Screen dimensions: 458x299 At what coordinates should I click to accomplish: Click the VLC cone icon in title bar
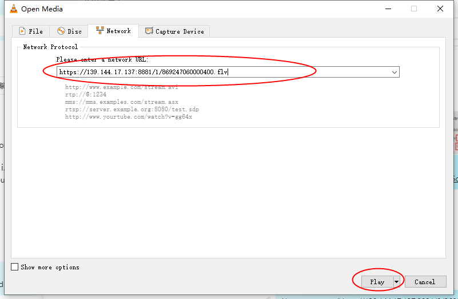click(x=13, y=9)
